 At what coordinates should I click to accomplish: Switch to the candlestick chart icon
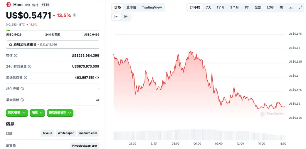click(x=126, y=17)
